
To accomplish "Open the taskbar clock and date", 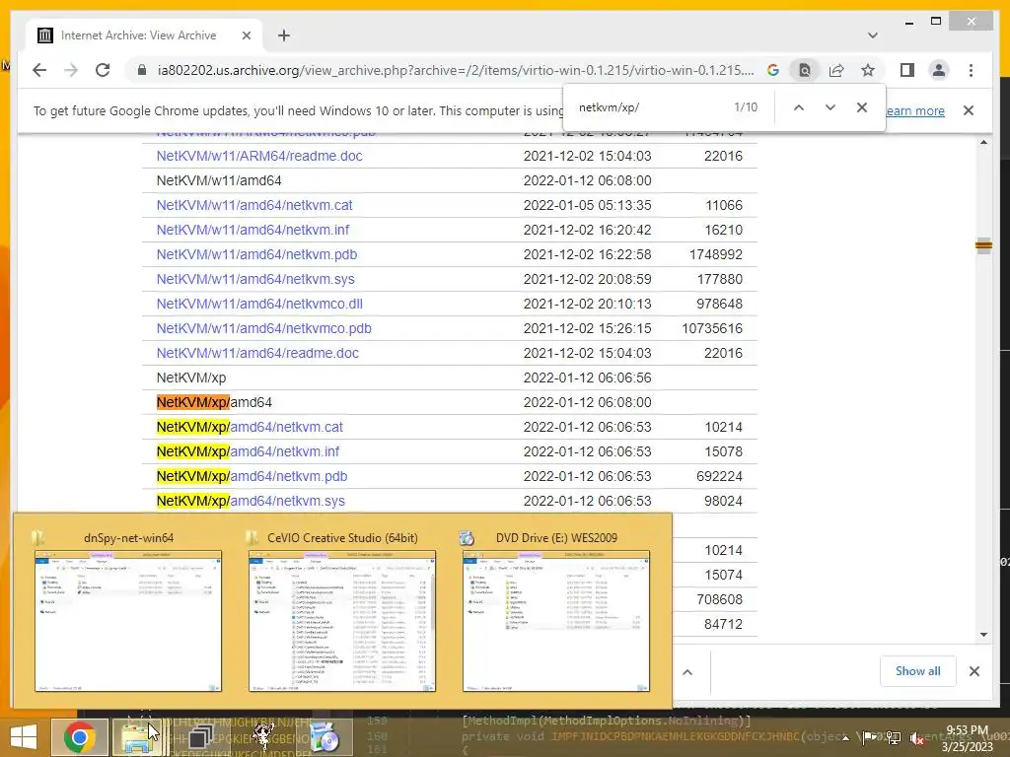I will (967, 738).
